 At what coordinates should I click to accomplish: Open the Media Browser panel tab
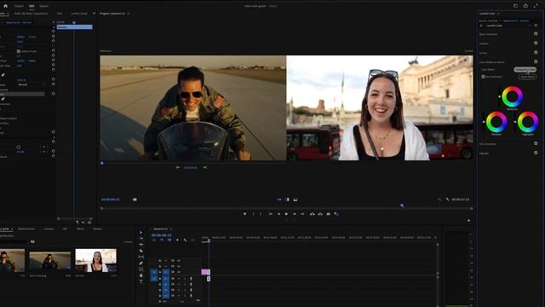(x=26, y=229)
